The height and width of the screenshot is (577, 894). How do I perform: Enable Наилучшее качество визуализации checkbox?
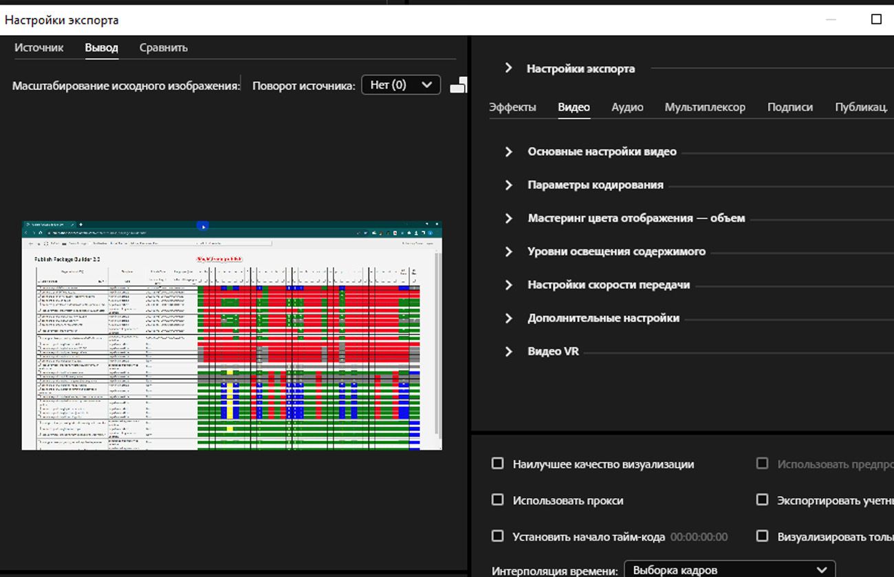pyautogui.click(x=498, y=464)
